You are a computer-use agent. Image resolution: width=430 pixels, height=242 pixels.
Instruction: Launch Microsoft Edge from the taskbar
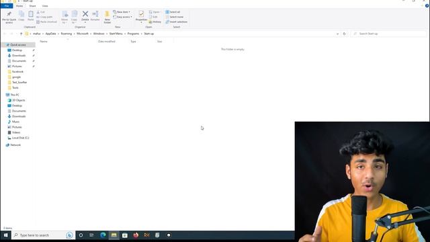click(103, 235)
